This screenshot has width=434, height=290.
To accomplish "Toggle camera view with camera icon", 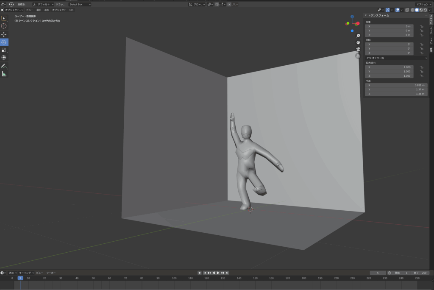I will [358, 49].
